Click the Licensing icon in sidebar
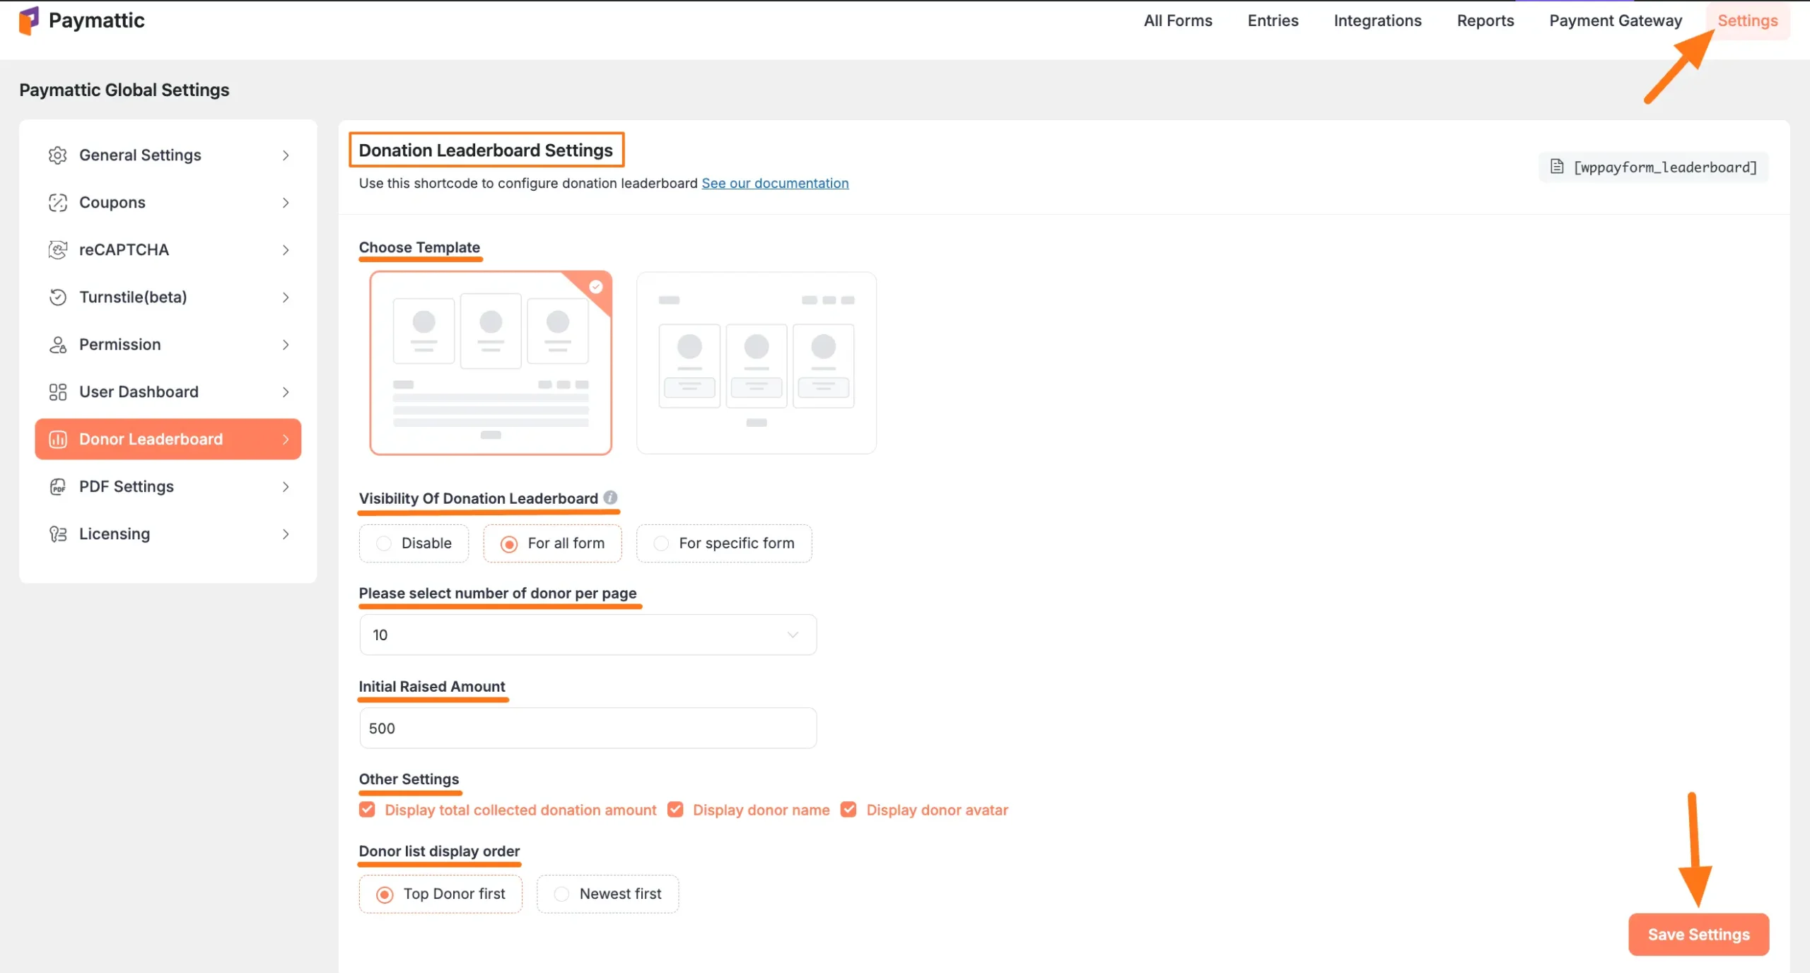The image size is (1810, 973). pyautogui.click(x=57, y=534)
